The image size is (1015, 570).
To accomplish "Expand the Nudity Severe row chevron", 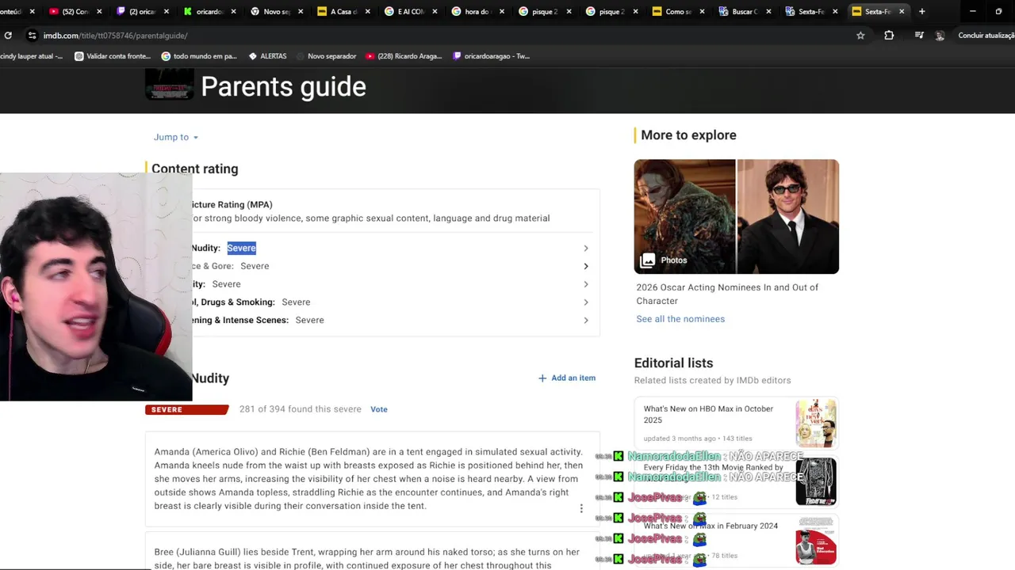I will 586,249.
